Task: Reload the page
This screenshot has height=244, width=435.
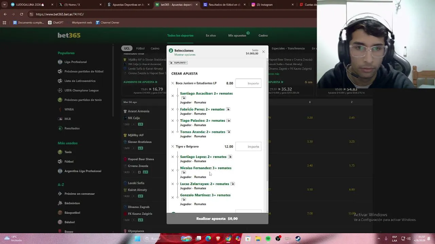Action: point(21,14)
